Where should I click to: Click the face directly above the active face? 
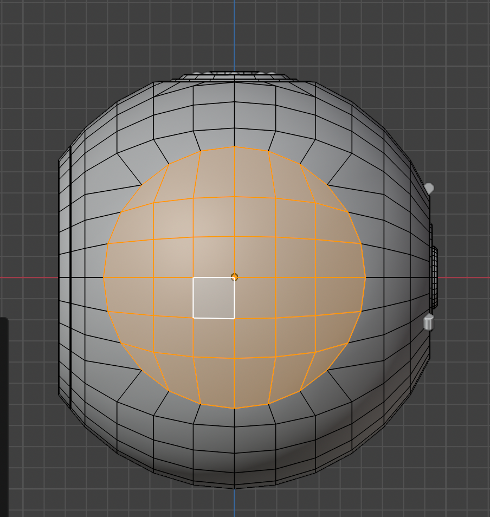(x=214, y=257)
